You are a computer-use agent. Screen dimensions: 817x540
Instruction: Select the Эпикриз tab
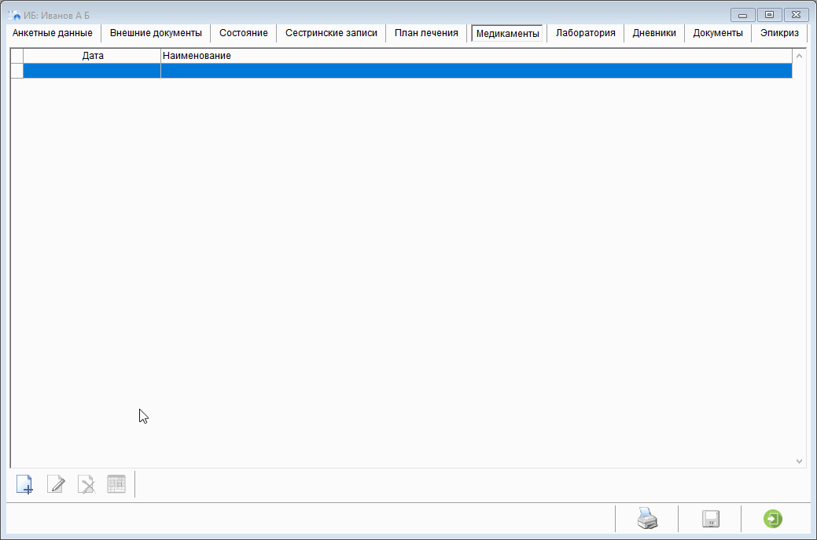[x=779, y=33]
